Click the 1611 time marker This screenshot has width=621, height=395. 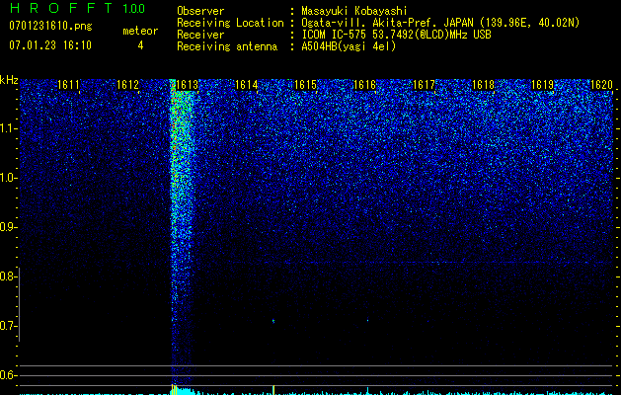coord(68,85)
